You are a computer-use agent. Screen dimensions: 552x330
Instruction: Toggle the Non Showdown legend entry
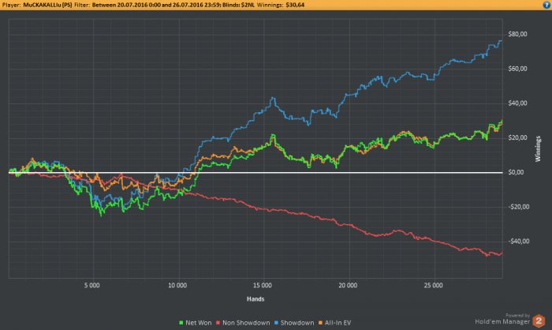tap(243, 323)
